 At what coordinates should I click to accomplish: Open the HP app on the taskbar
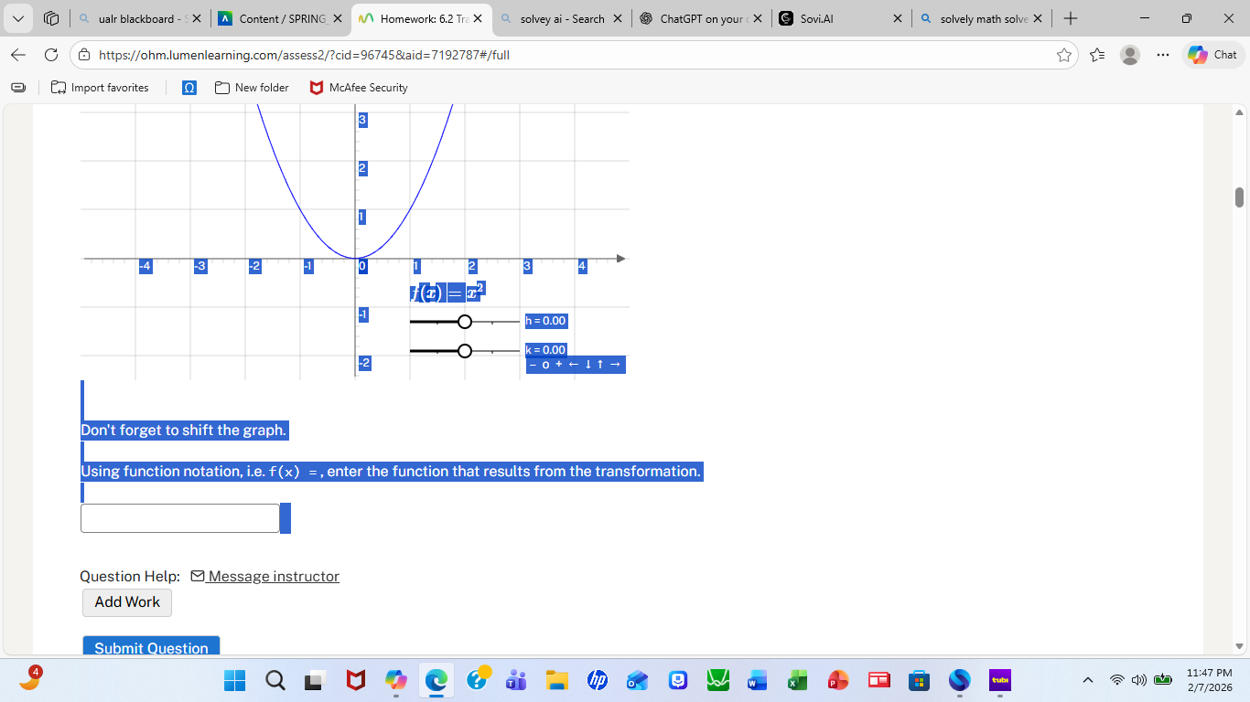click(598, 680)
